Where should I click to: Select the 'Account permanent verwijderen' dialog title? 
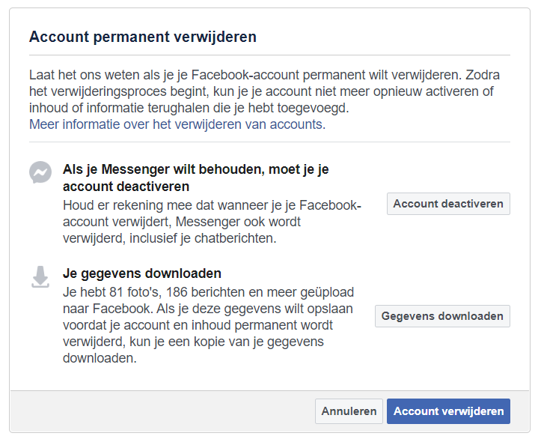tap(143, 37)
